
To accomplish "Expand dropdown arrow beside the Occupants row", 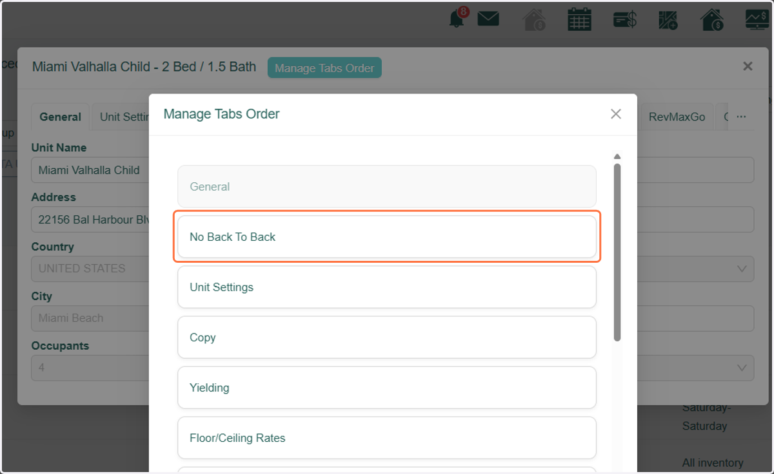I will click(742, 368).
